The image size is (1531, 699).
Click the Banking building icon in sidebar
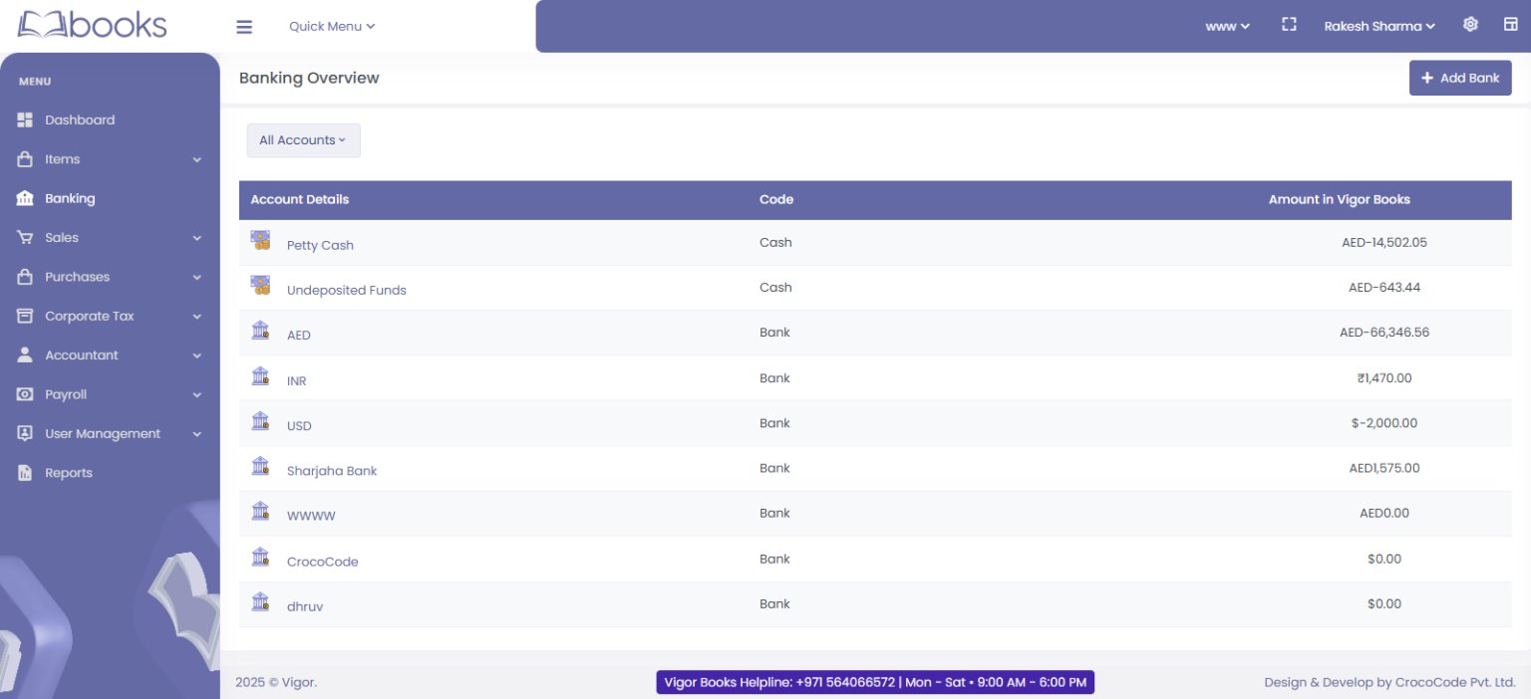point(25,198)
